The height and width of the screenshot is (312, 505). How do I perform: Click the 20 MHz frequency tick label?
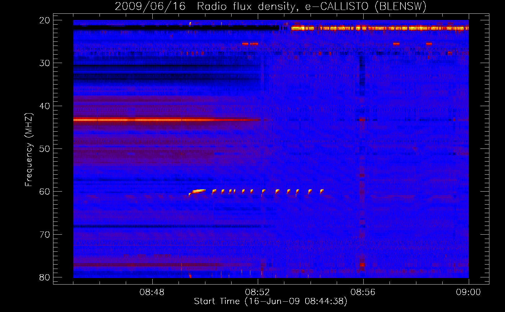[45, 20]
